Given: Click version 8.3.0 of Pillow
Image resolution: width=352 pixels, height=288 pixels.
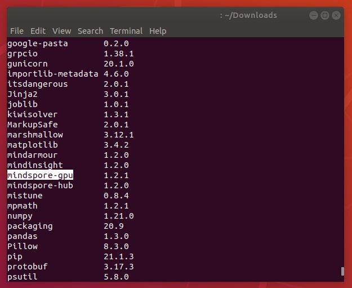Looking at the screenshot, I should point(116,246).
